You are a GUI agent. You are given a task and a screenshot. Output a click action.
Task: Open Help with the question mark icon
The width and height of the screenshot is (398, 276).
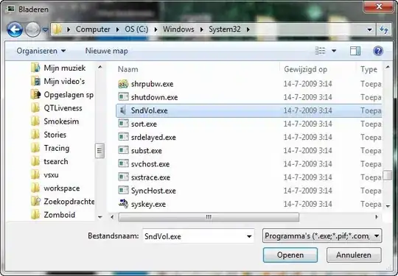(378, 51)
